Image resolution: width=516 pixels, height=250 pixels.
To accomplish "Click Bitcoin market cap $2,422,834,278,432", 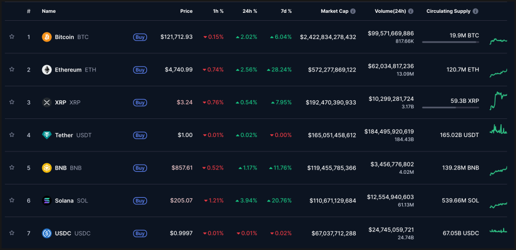I will point(328,37).
